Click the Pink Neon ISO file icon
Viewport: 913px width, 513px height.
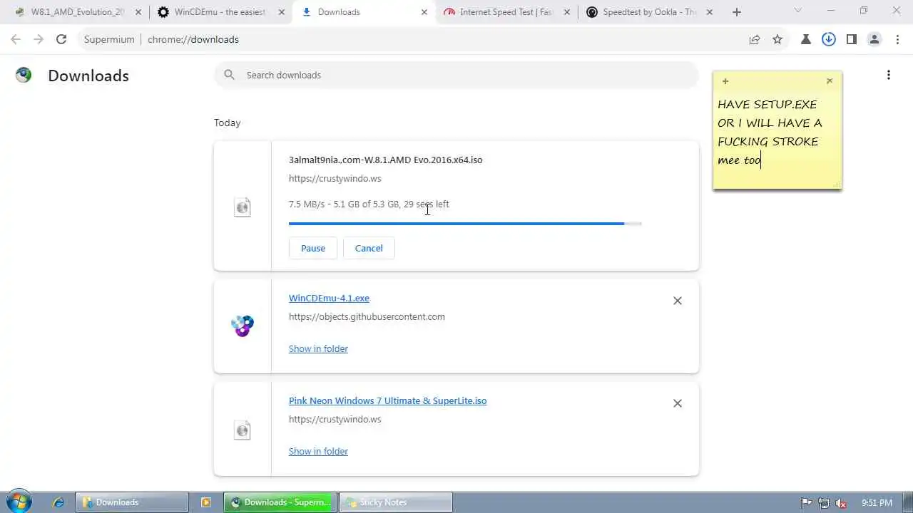(243, 430)
